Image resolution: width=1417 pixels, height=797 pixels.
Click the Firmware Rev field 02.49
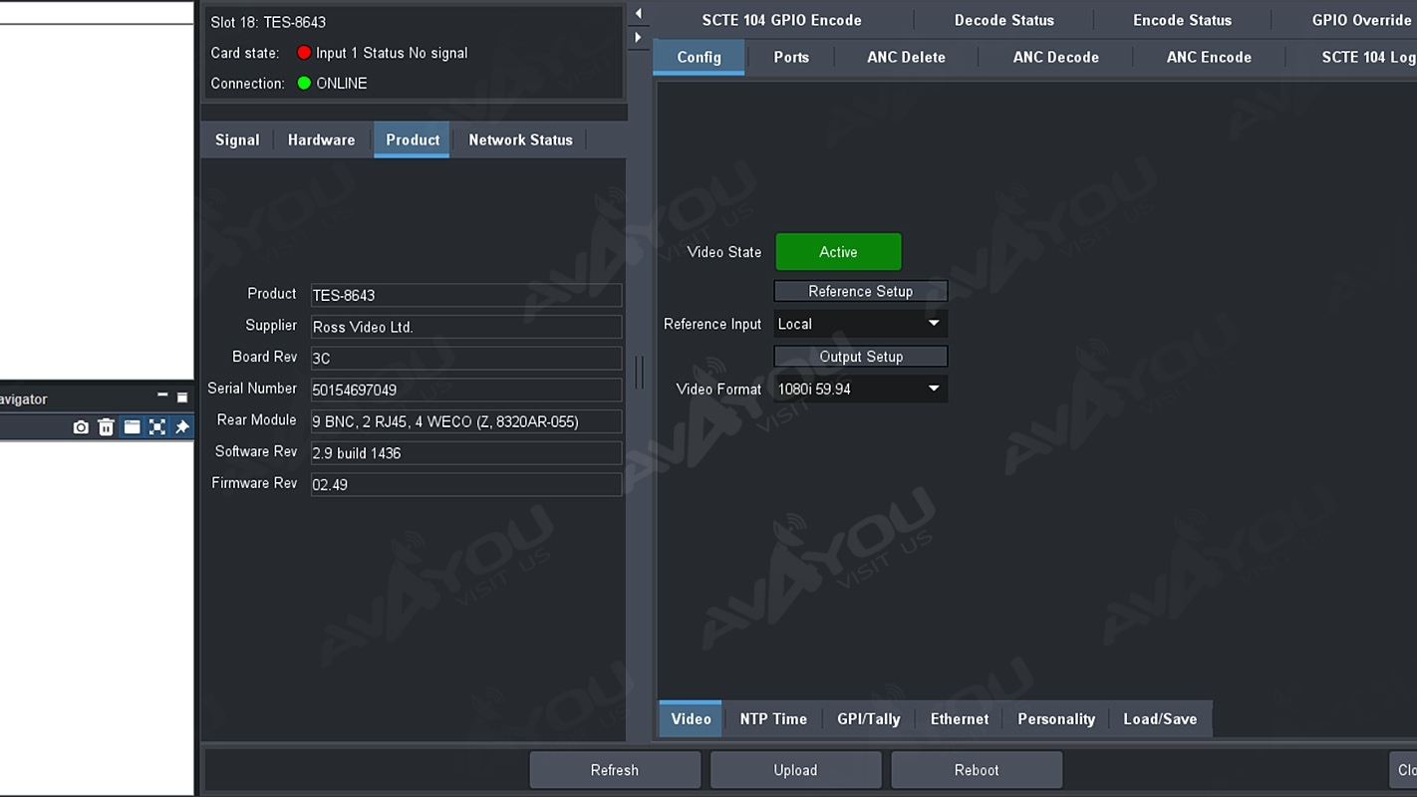tap(466, 484)
